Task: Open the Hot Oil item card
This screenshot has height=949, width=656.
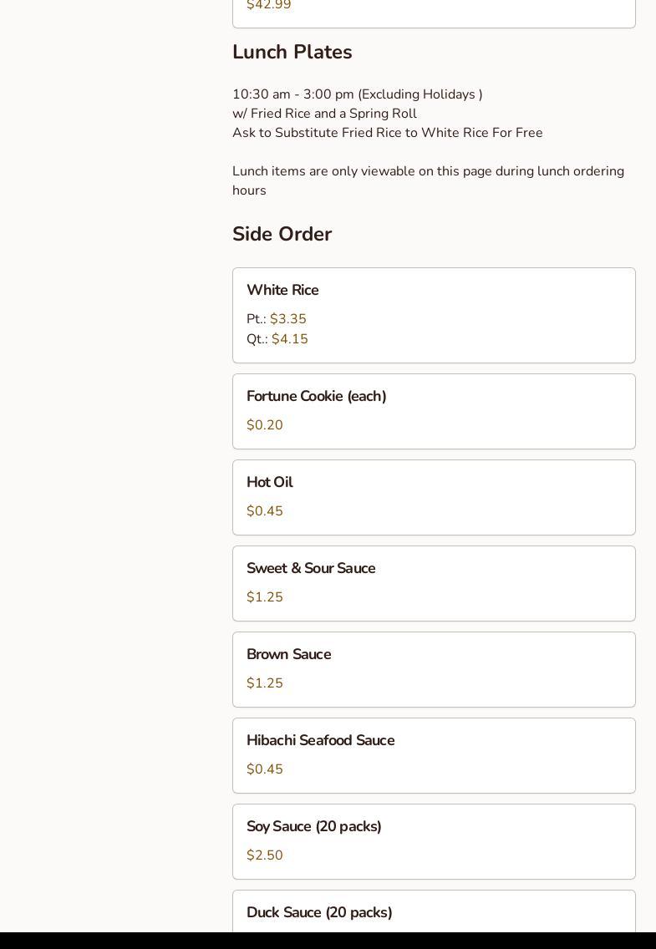Action: coord(434,498)
